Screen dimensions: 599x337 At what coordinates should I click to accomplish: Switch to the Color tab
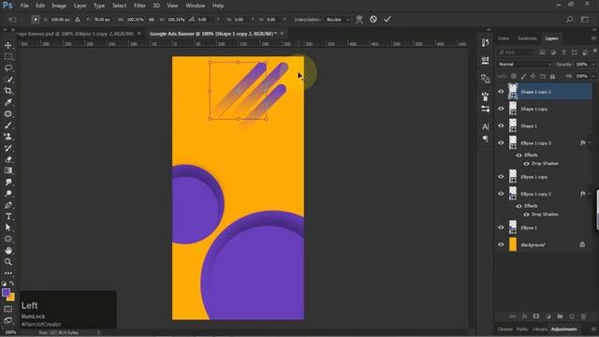(x=504, y=38)
